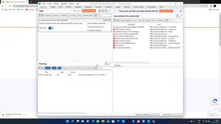Toggle the High severity issue filter
This screenshot has height=124, width=221.
pyautogui.click(x=122, y=20)
